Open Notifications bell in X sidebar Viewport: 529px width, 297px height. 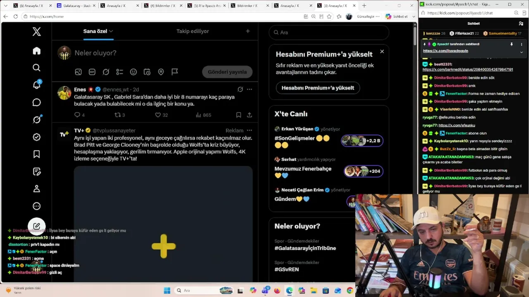pos(37,85)
